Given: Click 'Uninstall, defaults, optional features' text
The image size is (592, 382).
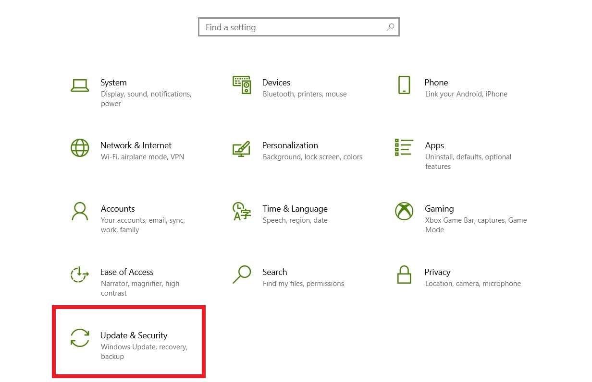Looking at the screenshot, I should tap(468, 162).
